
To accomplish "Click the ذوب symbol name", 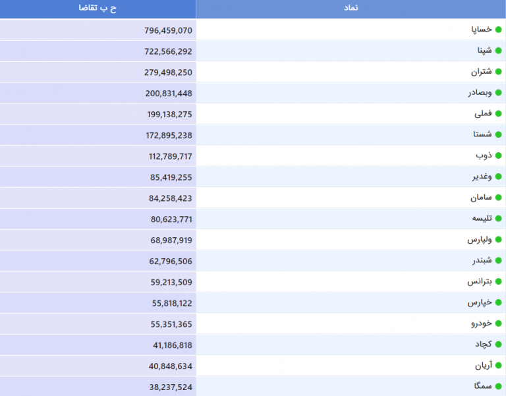I will [x=484, y=156].
